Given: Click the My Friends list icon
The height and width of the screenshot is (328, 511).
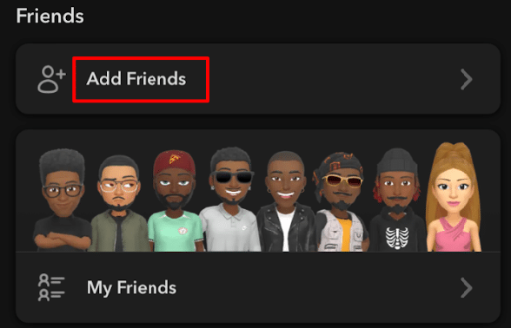Looking at the screenshot, I should coord(51,287).
